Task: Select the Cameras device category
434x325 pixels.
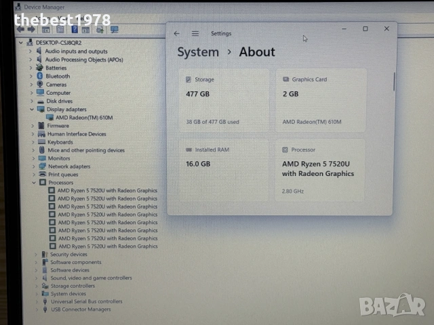Action: pos(56,85)
